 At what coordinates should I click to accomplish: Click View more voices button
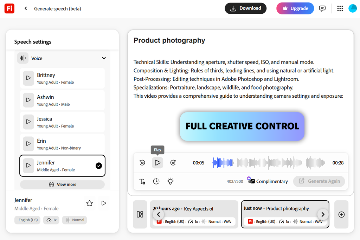tap(62, 184)
